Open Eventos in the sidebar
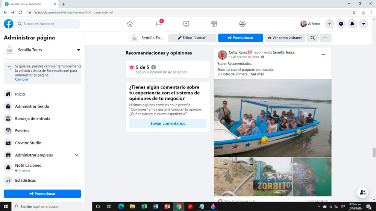 click(42, 131)
